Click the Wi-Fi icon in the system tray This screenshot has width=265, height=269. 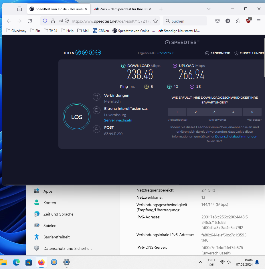(x=222, y=262)
